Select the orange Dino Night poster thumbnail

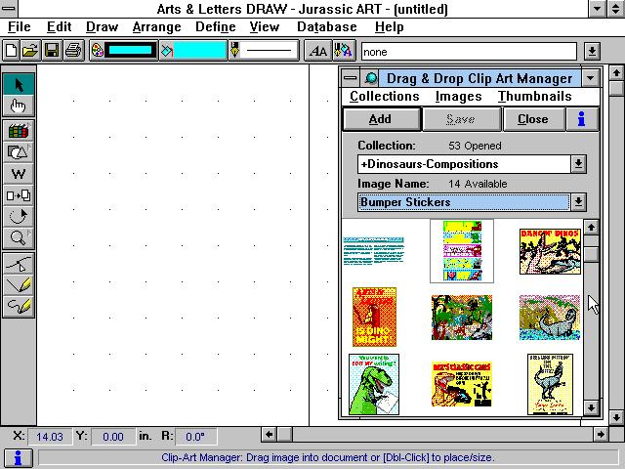click(374, 317)
